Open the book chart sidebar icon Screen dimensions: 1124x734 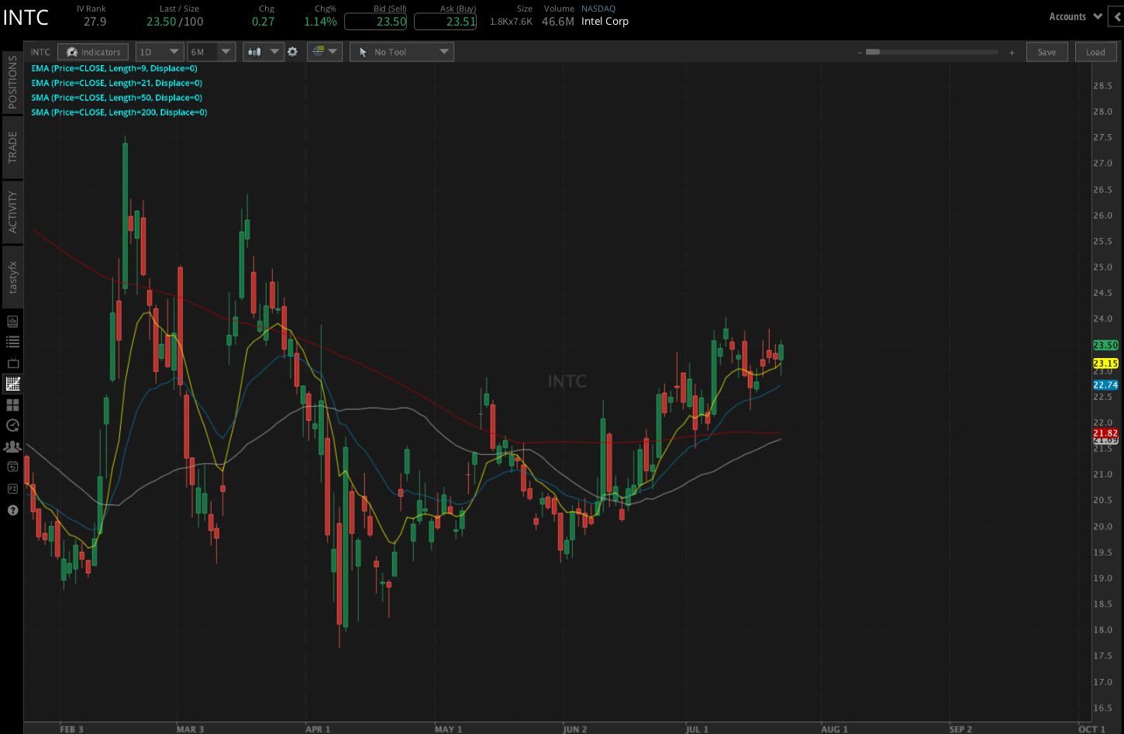pos(12,321)
